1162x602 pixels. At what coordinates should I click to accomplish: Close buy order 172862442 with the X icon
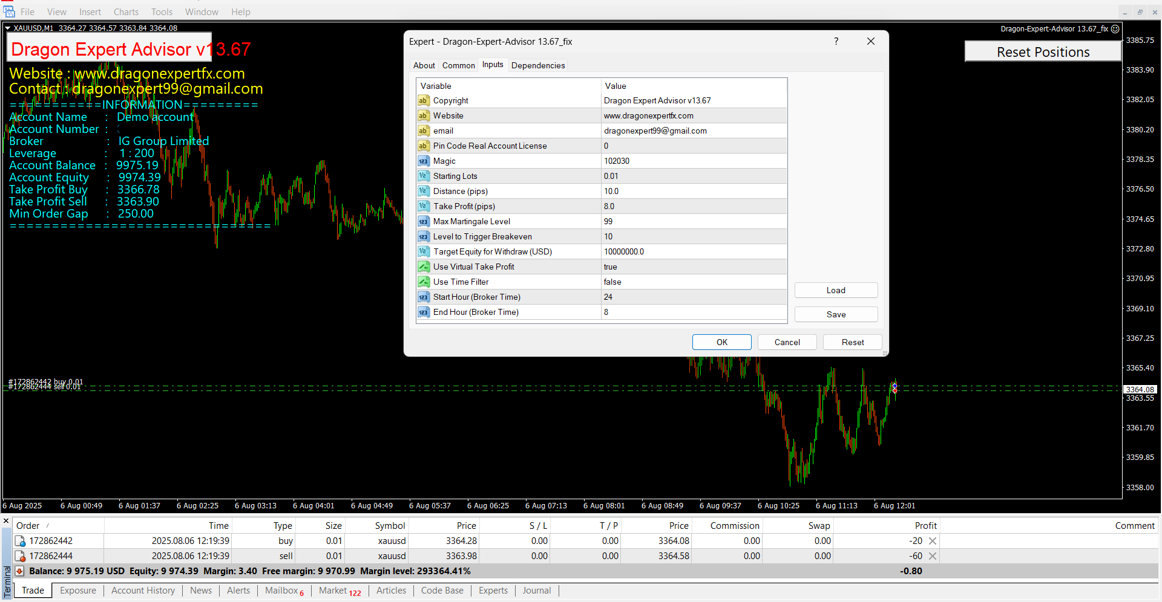click(933, 541)
